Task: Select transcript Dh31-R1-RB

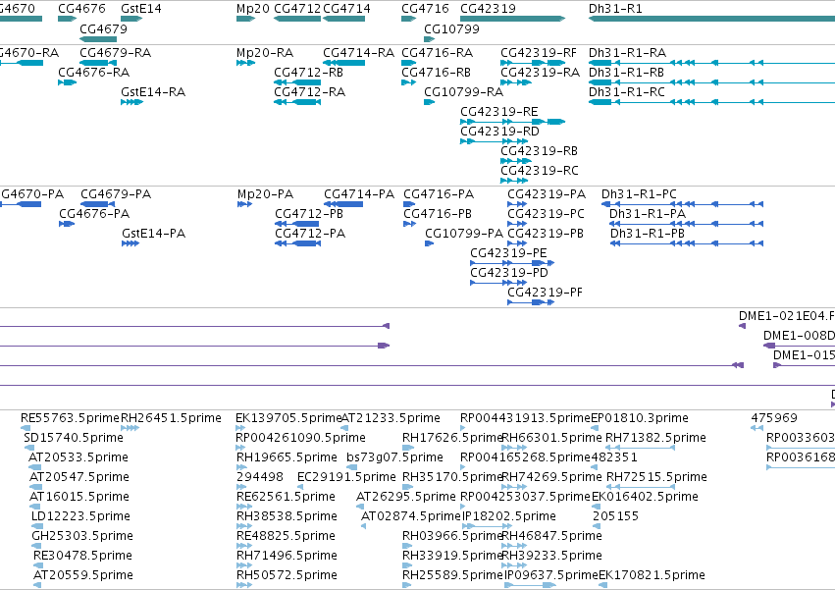Action: 711,82
